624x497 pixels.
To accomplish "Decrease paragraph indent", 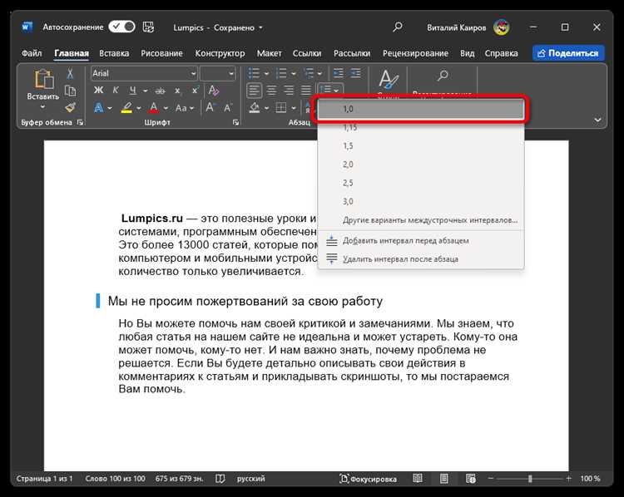I will 339,74.
